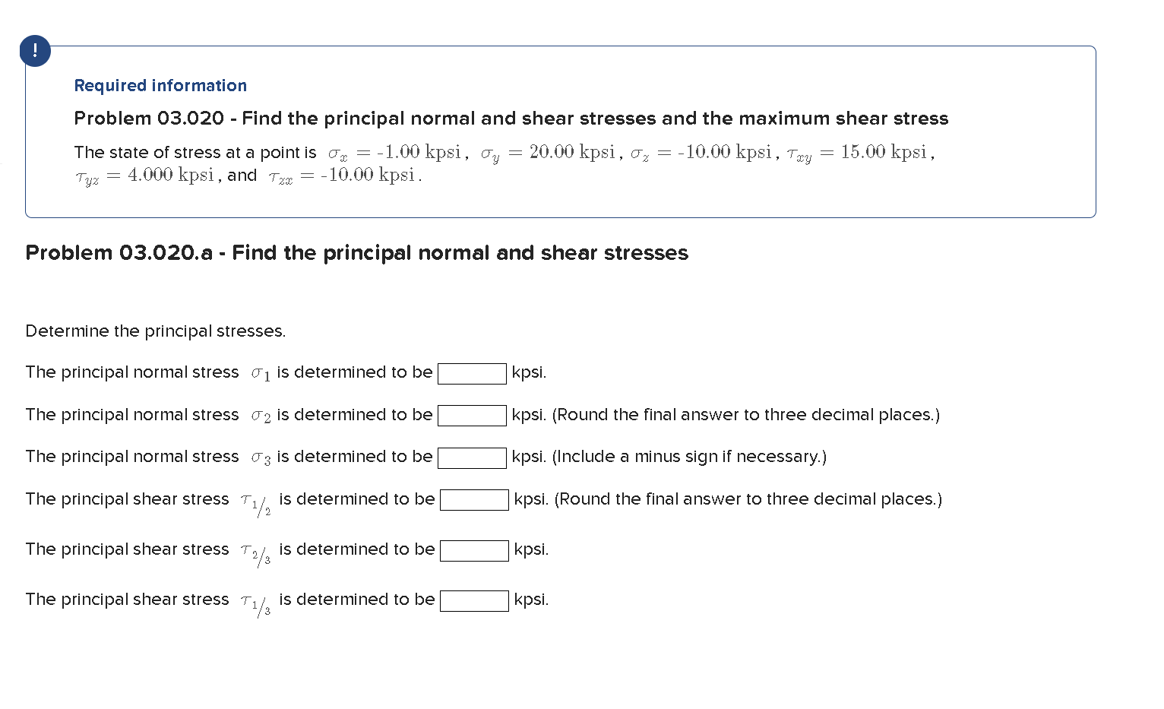Click the blue circular warning badge
The height and width of the screenshot is (709, 1164).
(x=34, y=51)
